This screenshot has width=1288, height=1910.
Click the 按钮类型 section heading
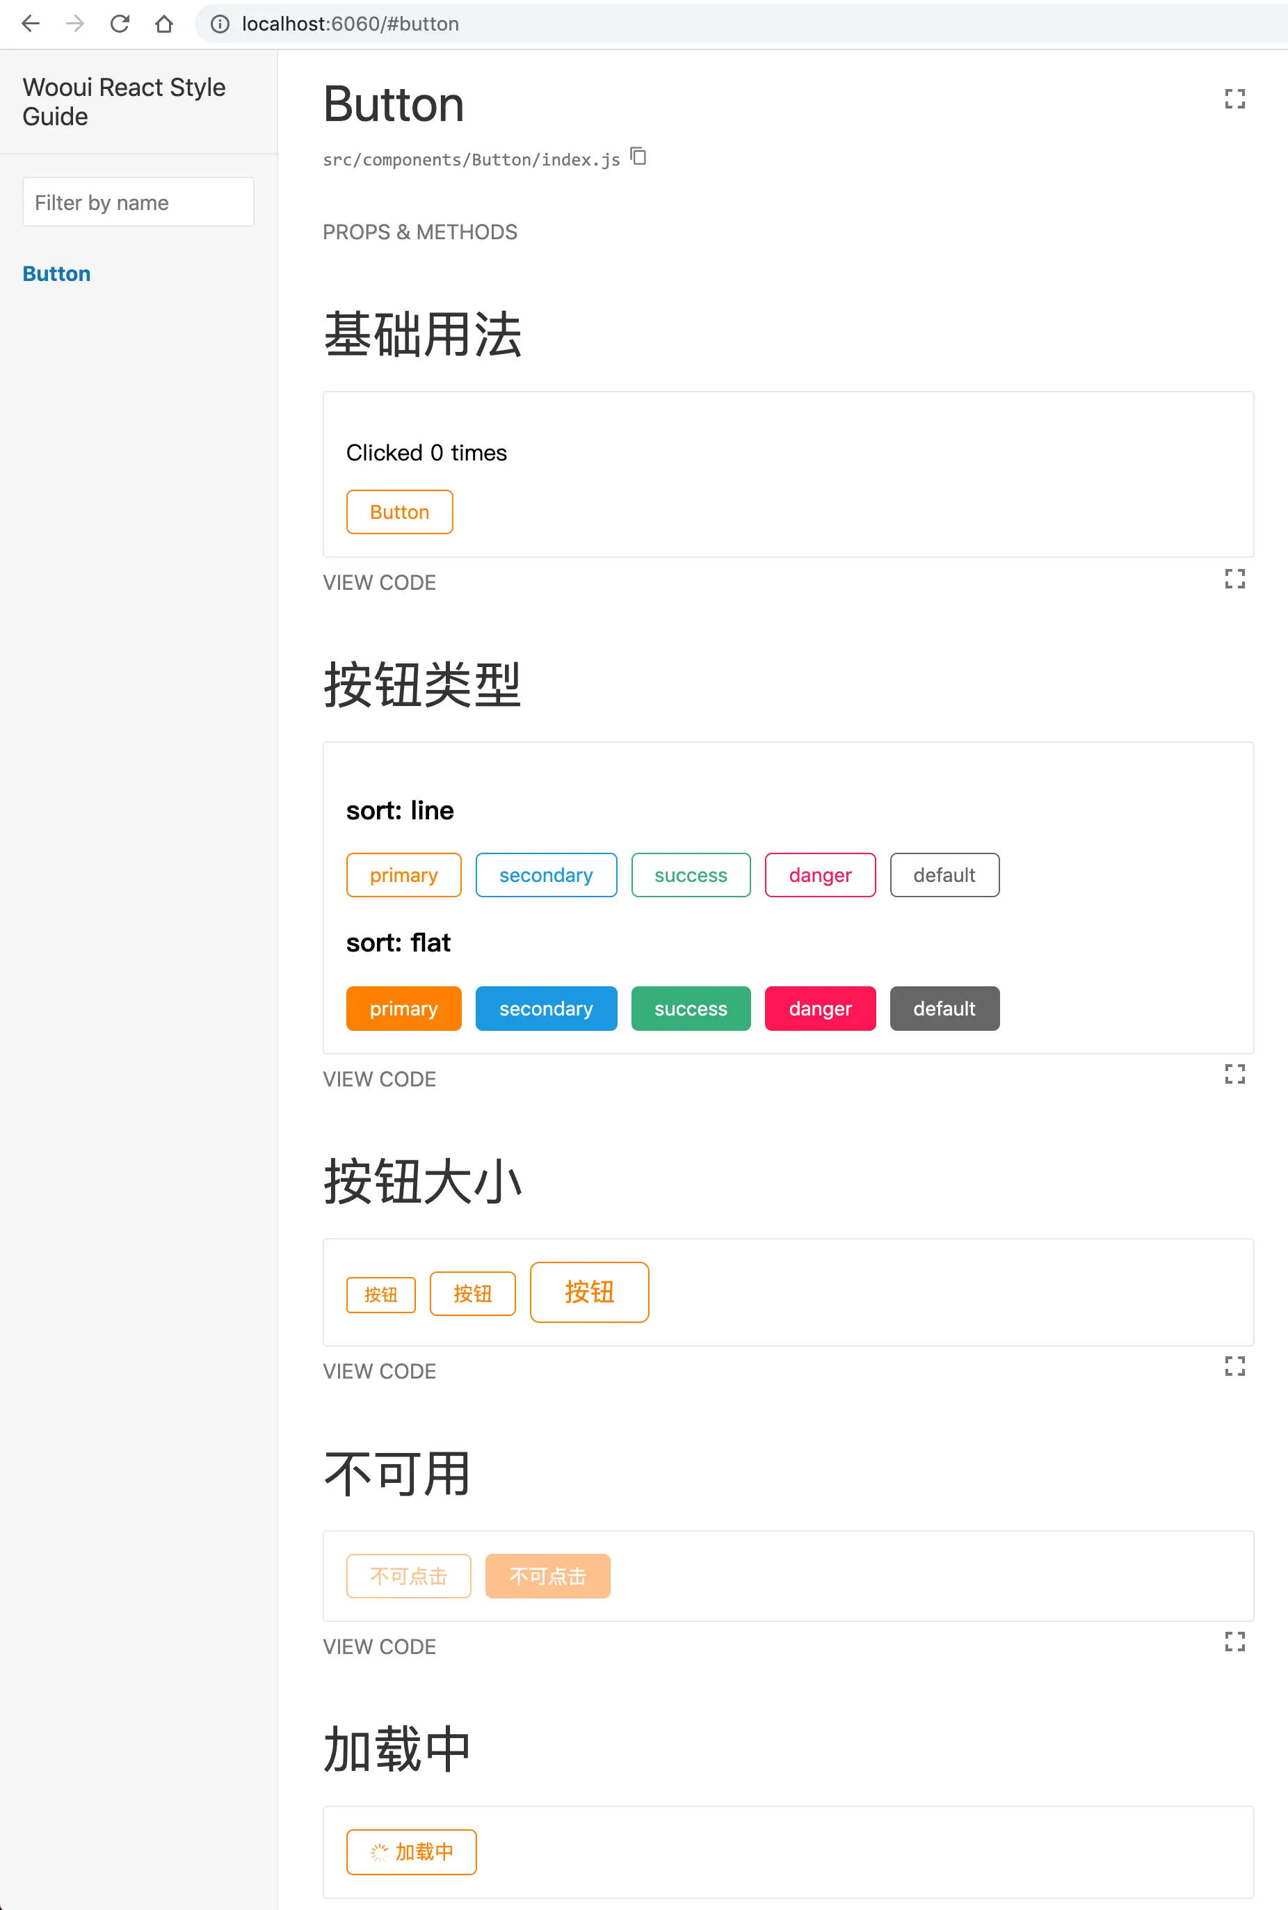pyautogui.click(x=423, y=684)
